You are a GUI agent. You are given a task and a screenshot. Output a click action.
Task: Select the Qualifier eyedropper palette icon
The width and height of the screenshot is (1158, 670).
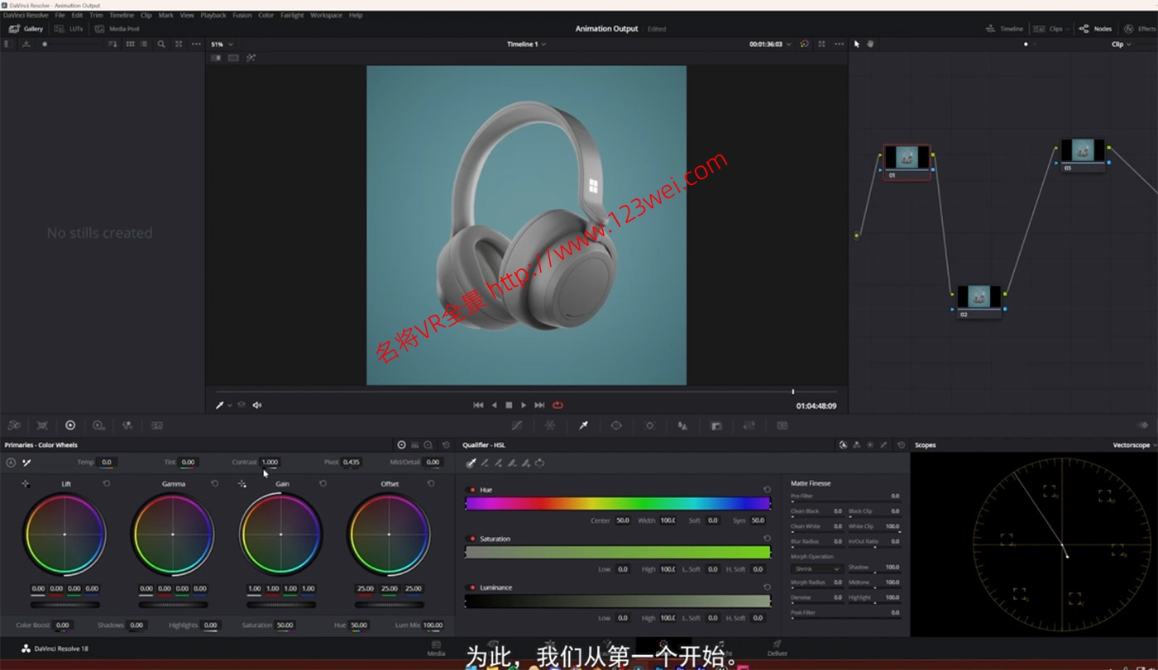(583, 425)
